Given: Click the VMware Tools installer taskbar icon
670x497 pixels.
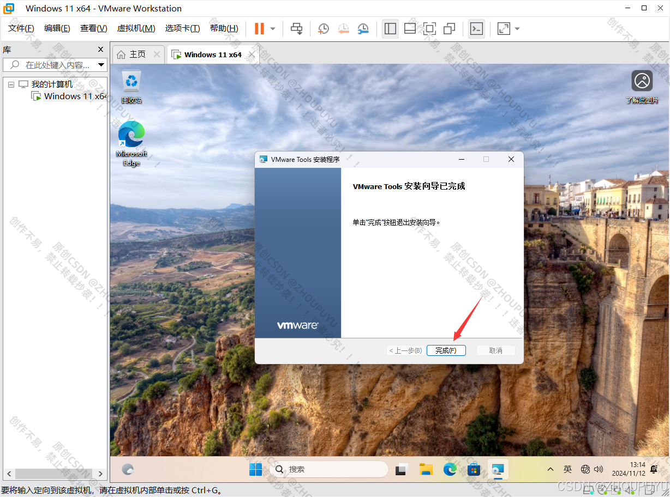Looking at the screenshot, I should 497,469.
